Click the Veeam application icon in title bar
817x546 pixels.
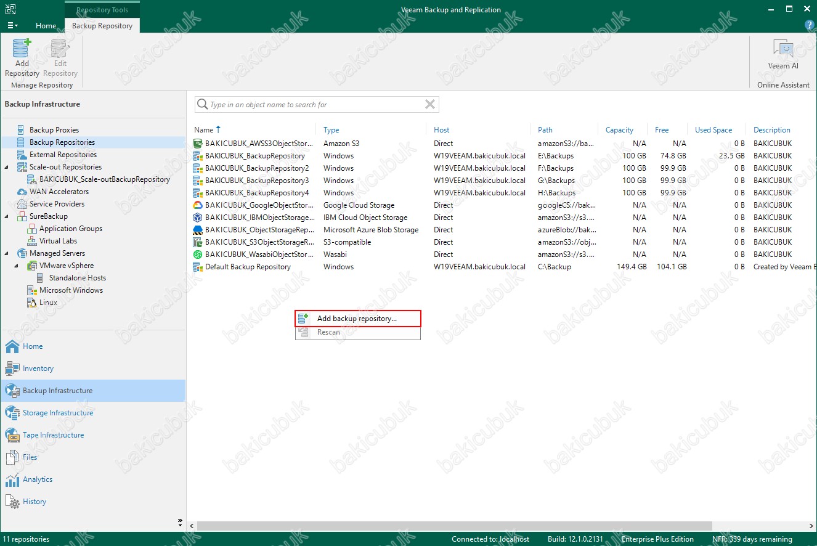tap(10, 9)
